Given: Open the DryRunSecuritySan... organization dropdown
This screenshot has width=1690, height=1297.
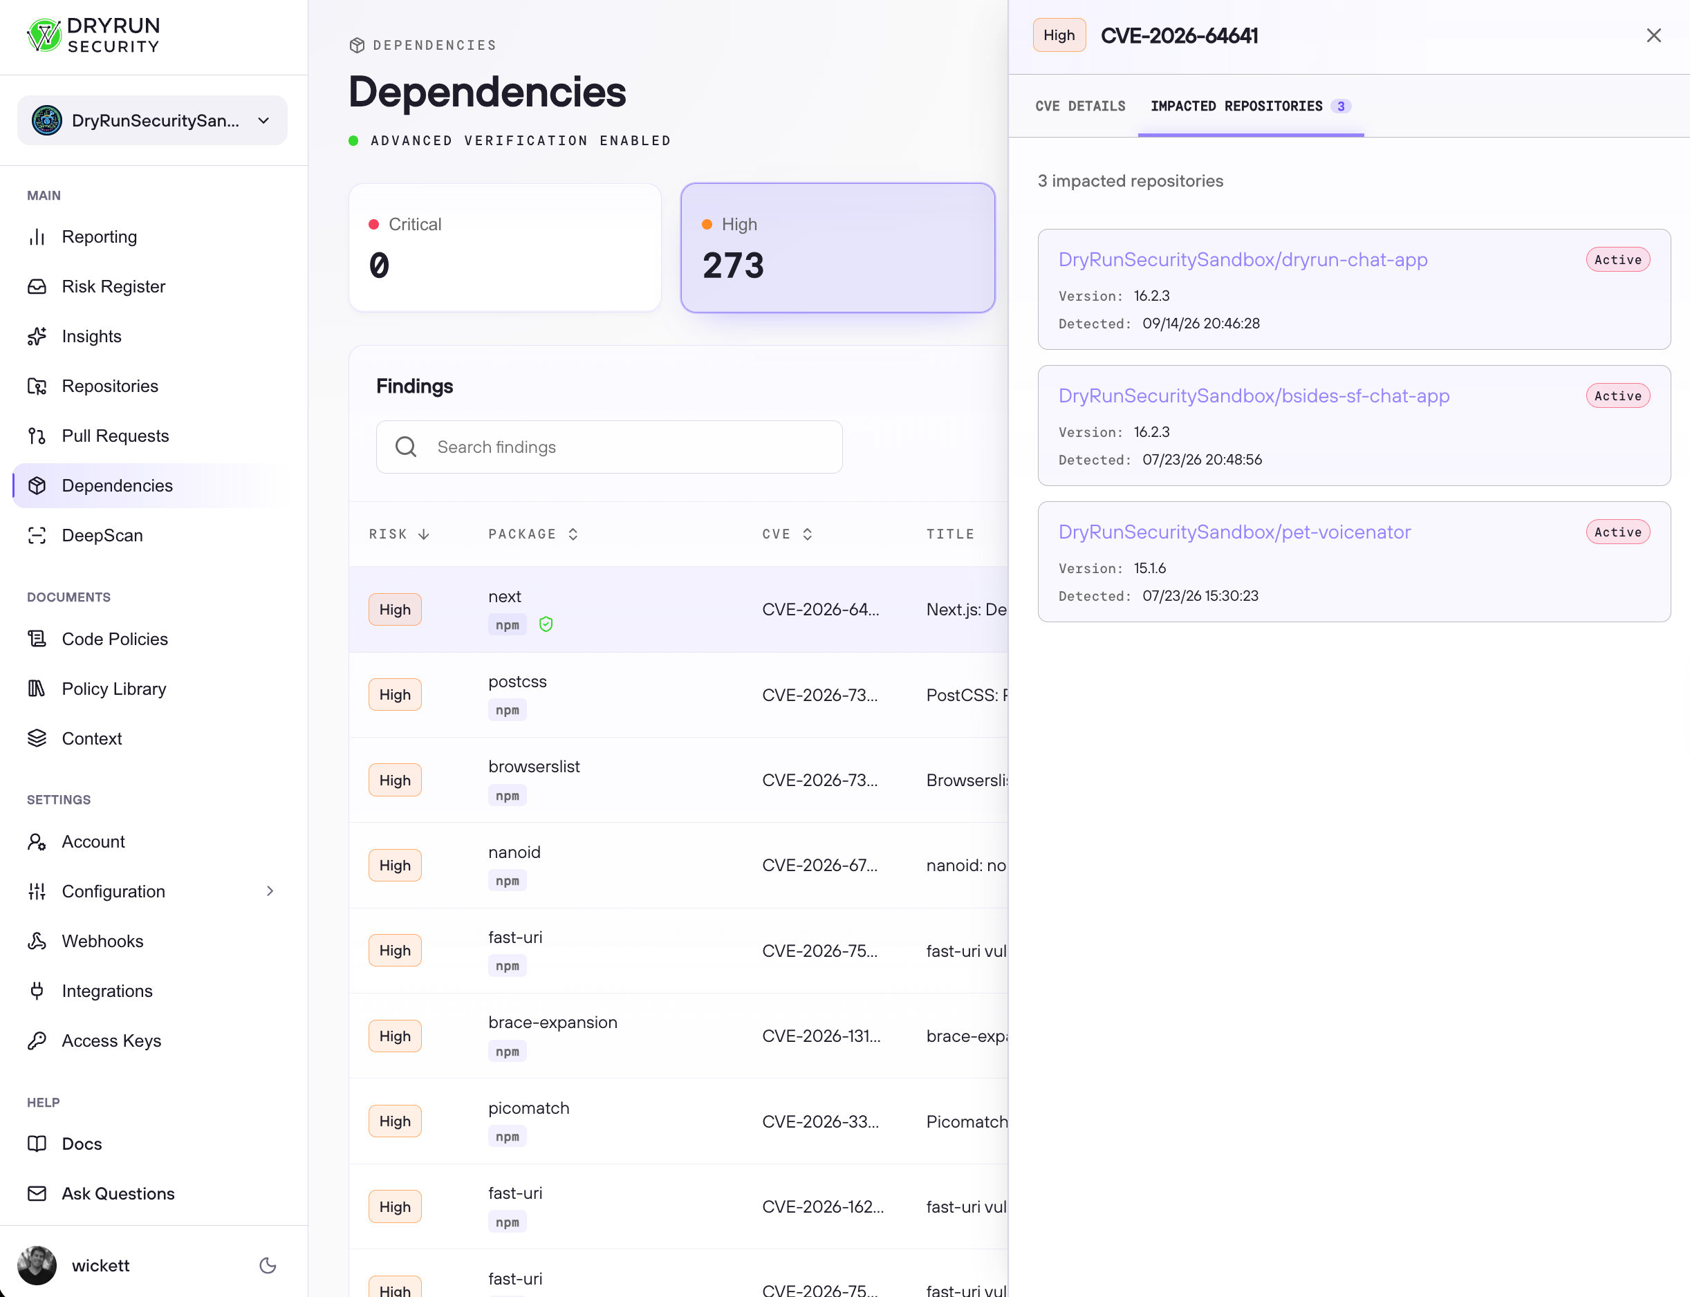Looking at the screenshot, I should (x=152, y=120).
